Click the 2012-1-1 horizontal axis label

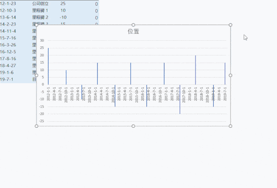coord(48,94)
